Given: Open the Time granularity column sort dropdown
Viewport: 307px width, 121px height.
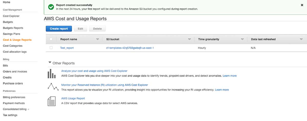Looking at the screenshot, I should point(242,39).
